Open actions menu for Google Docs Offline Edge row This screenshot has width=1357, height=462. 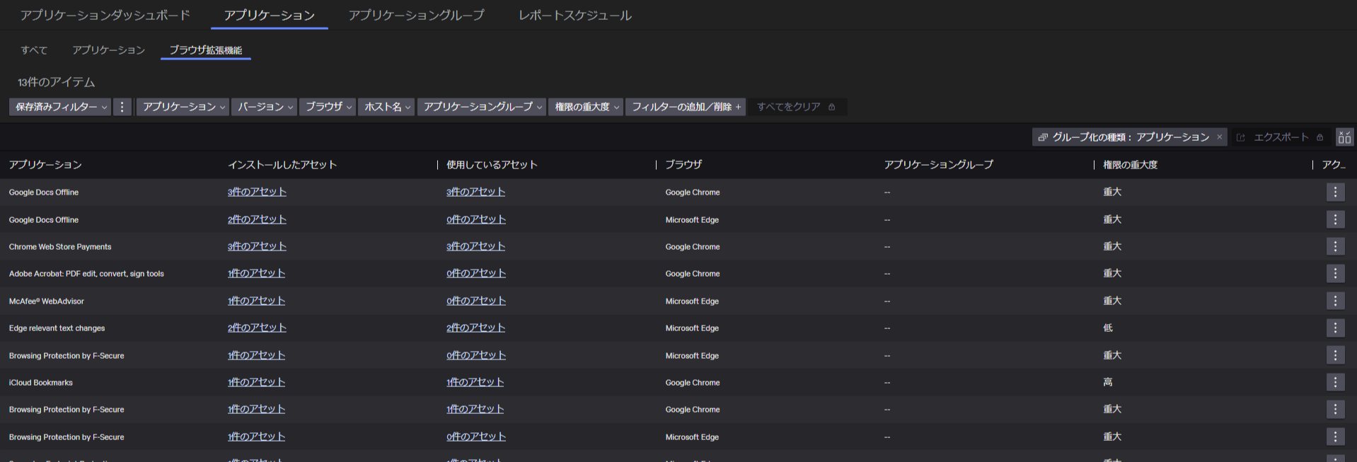point(1335,219)
